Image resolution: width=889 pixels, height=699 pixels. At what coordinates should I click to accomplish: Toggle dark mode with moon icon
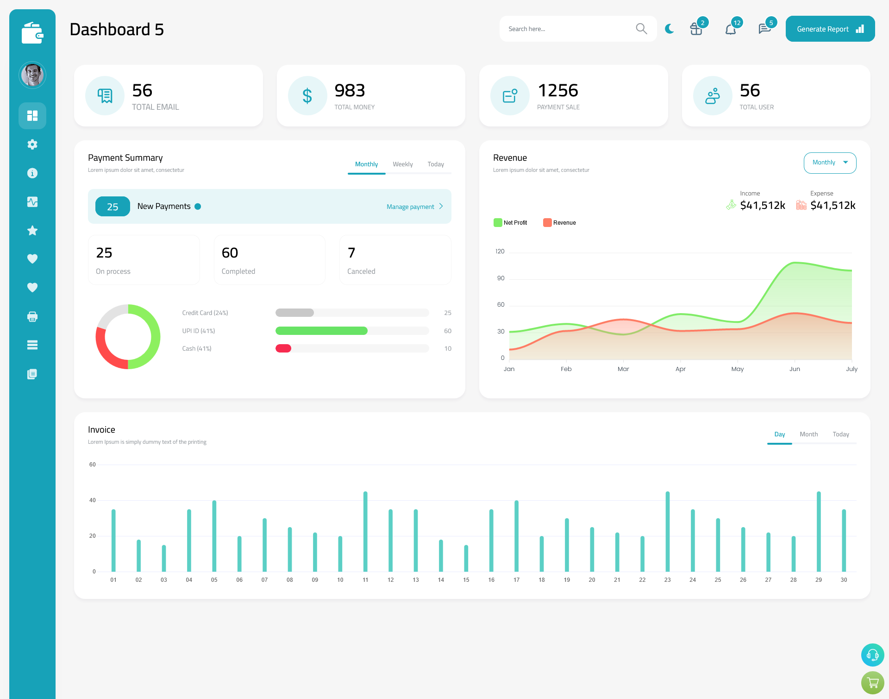point(670,28)
